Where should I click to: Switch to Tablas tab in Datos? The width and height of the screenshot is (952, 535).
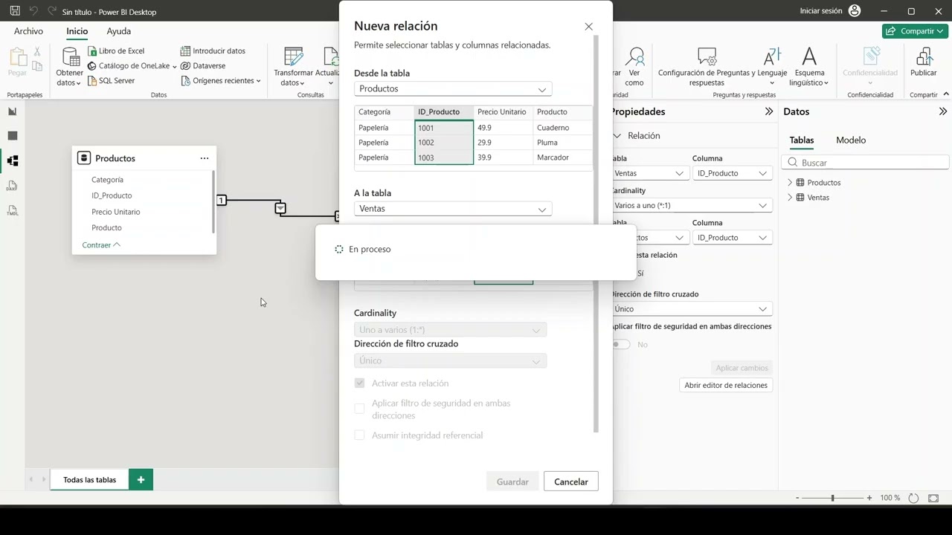coord(801,140)
